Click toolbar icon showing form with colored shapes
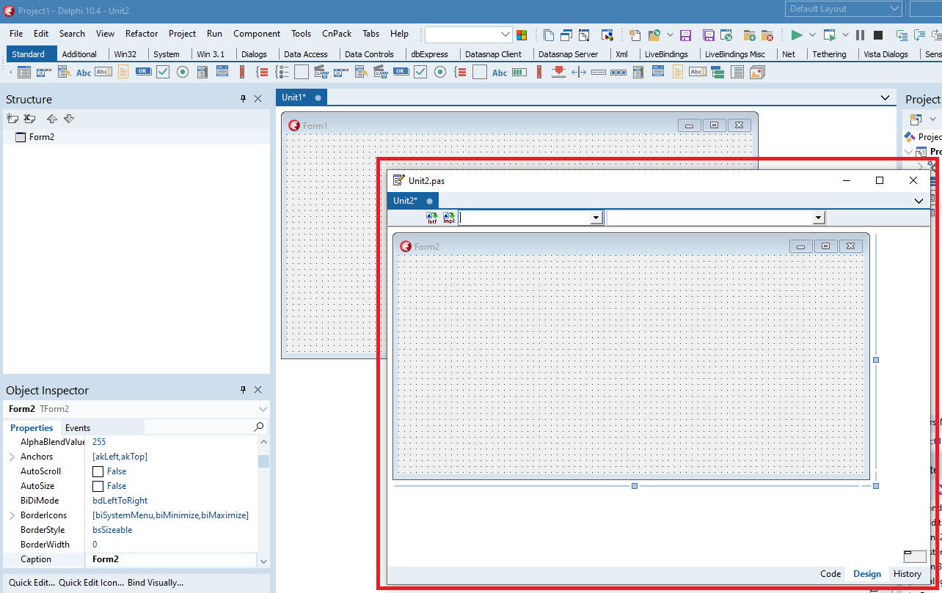942x593 pixels. point(607,34)
